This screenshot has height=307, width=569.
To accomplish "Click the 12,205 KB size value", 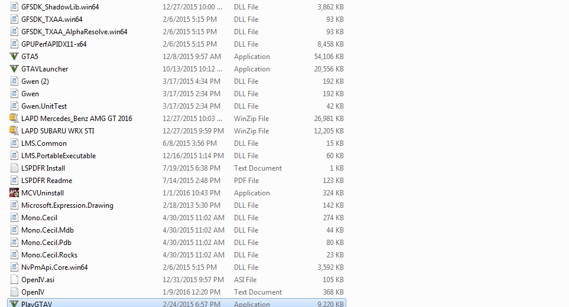I will point(329,131).
